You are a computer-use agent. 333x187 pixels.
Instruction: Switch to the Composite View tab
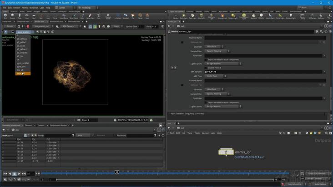point(23,22)
